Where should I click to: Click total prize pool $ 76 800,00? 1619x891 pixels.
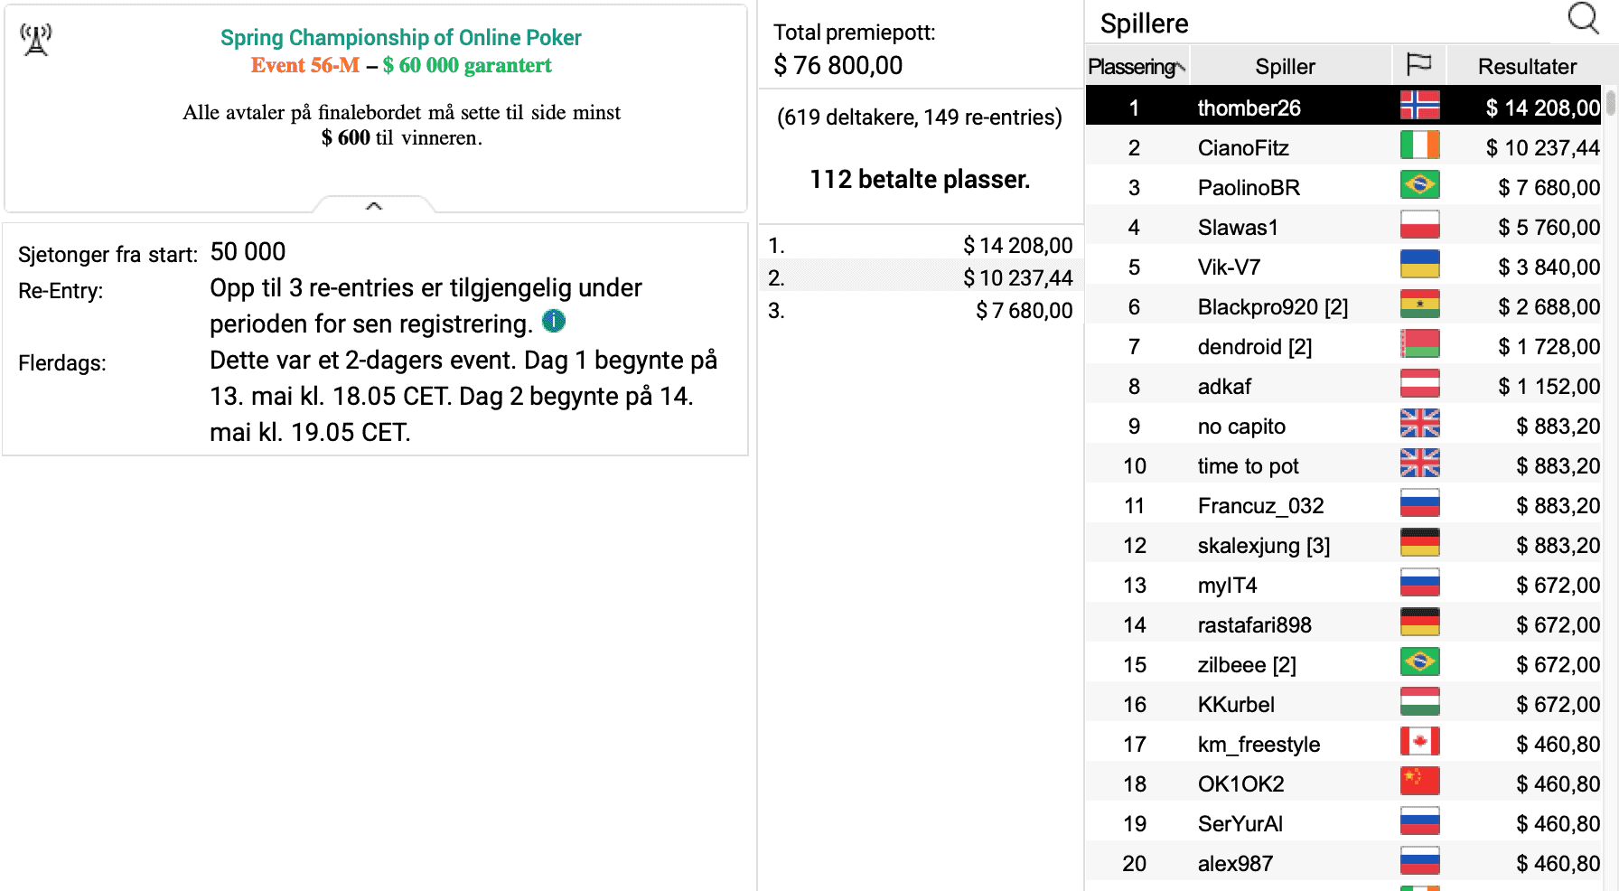[x=838, y=65]
